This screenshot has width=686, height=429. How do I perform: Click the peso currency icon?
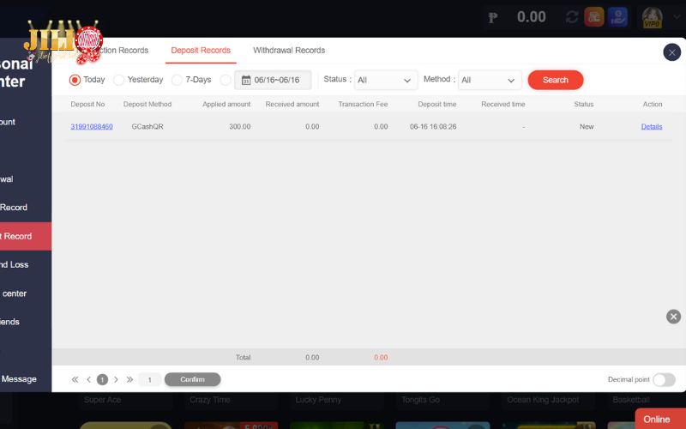pos(493,17)
